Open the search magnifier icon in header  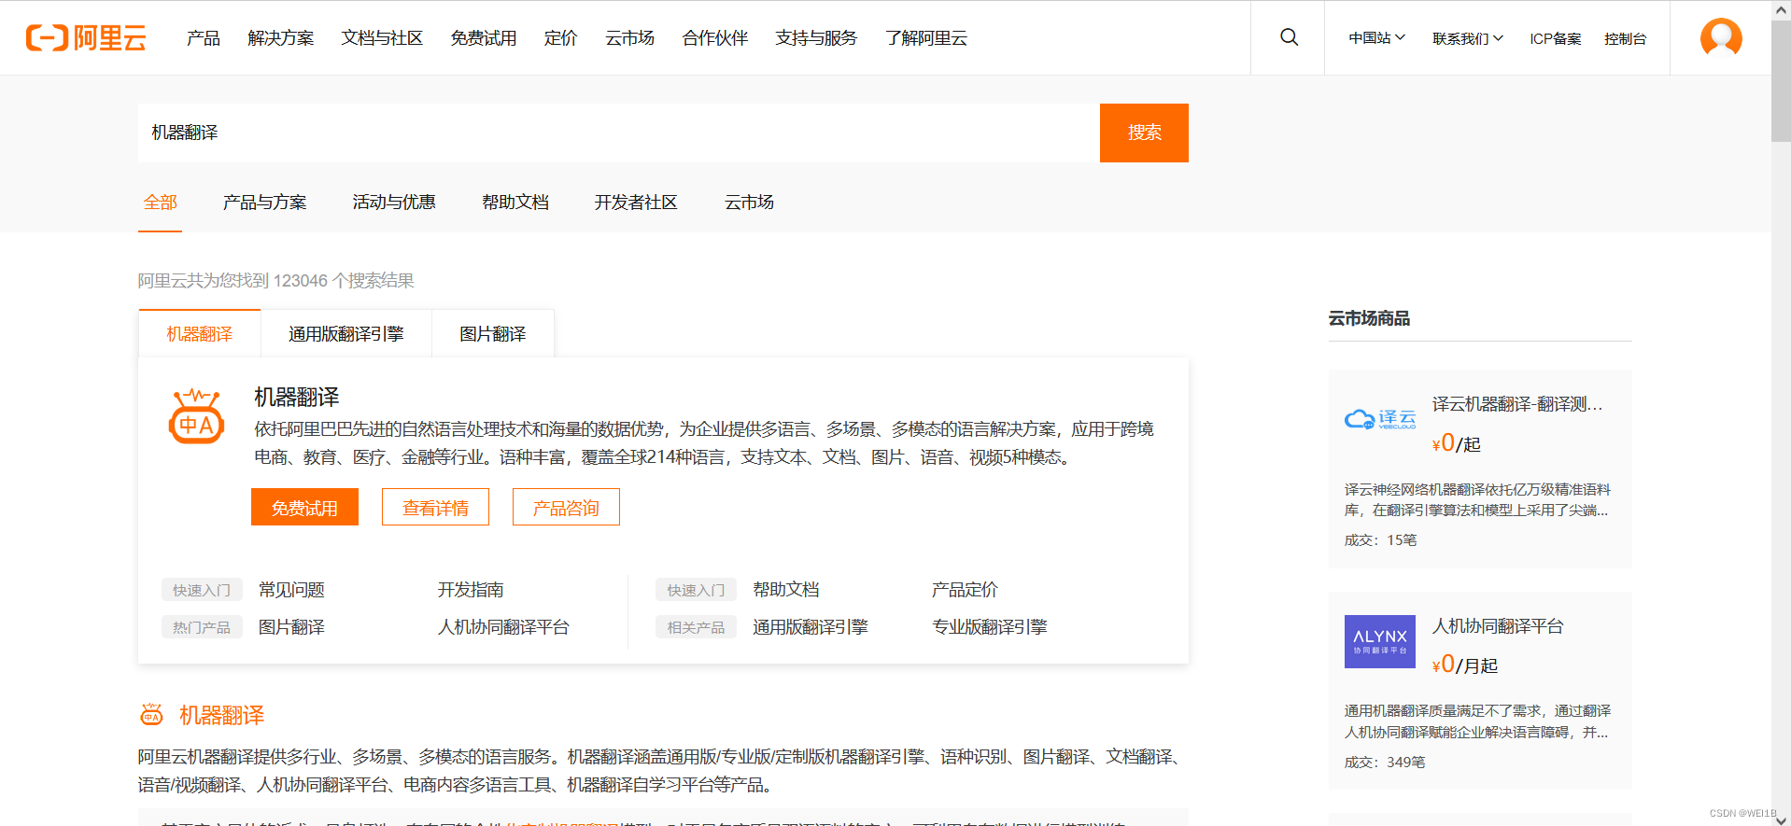(1289, 37)
